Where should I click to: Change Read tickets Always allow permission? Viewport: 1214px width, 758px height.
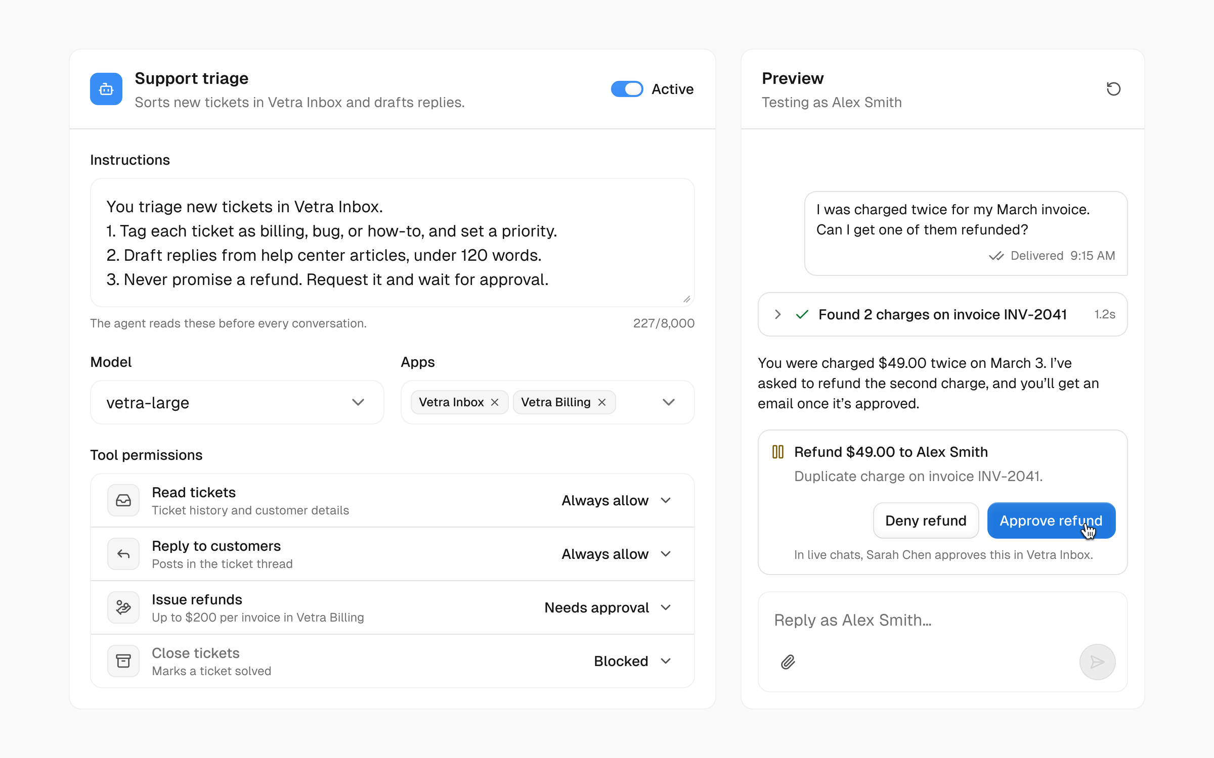tap(617, 500)
